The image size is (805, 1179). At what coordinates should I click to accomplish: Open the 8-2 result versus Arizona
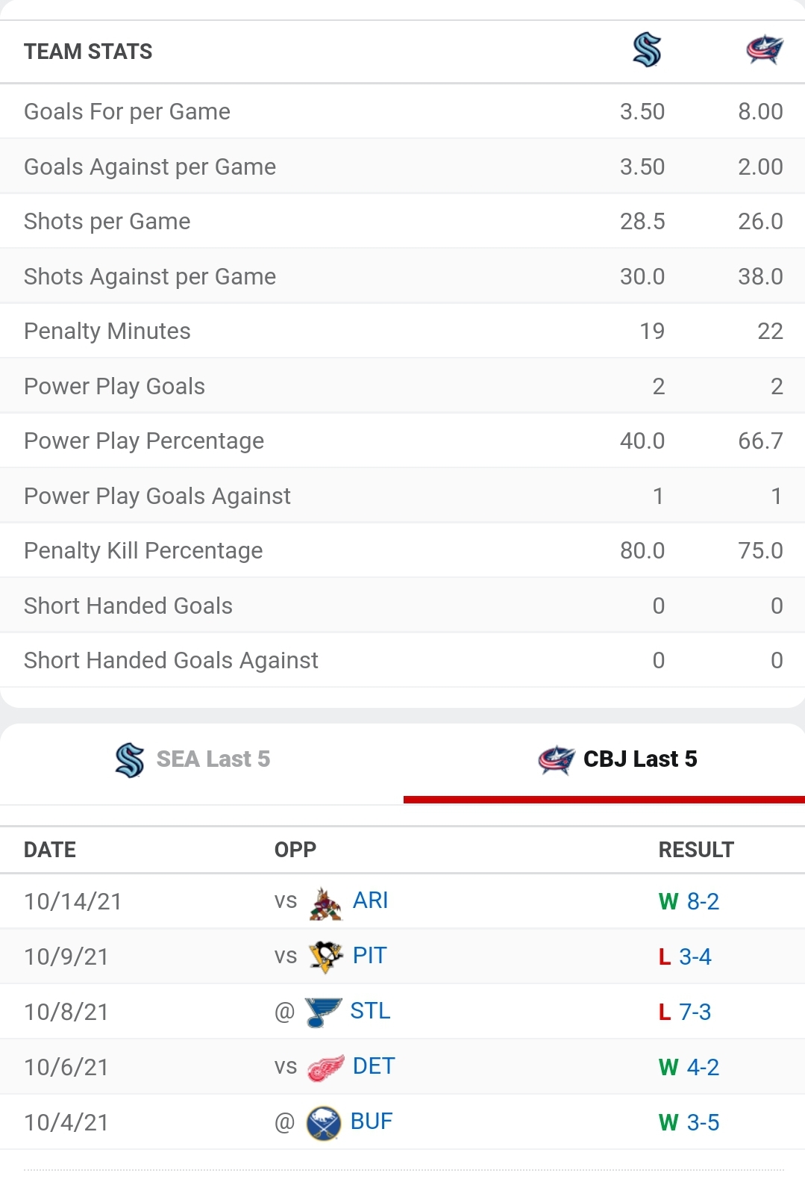tap(703, 902)
